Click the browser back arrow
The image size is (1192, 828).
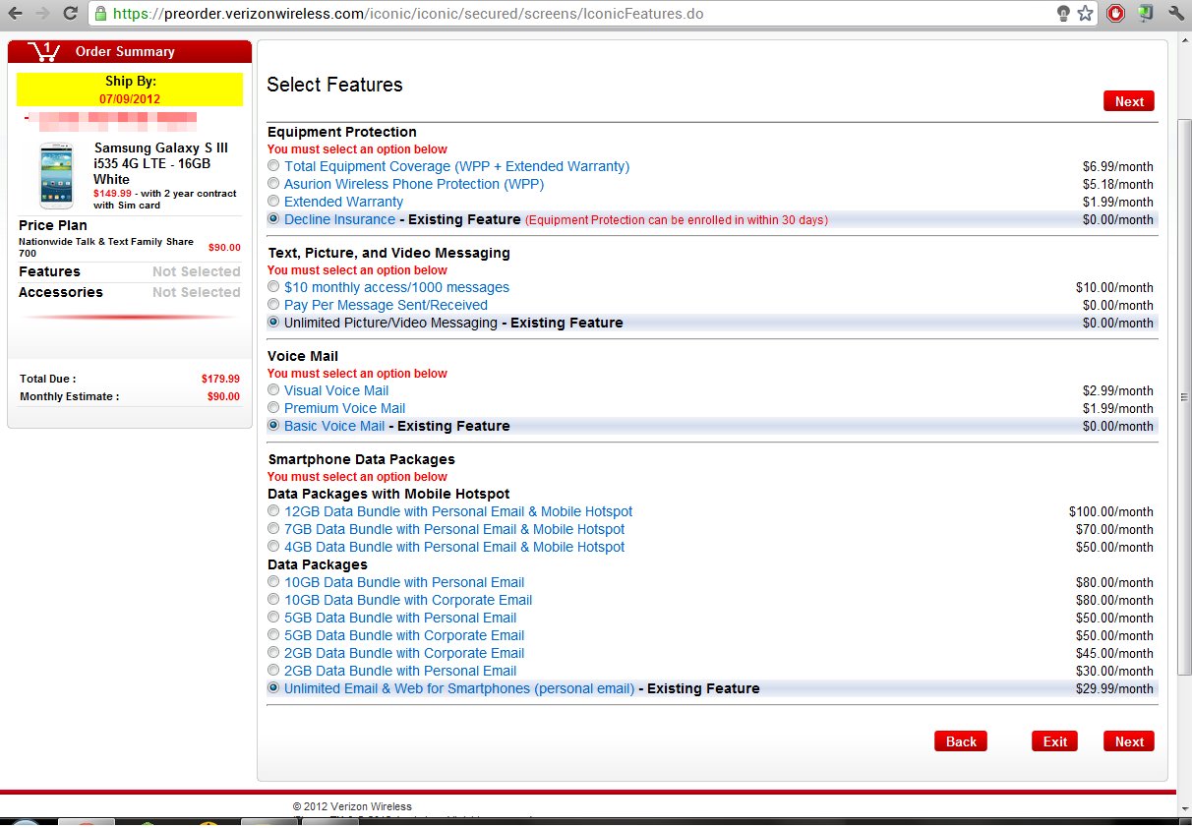[17, 14]
